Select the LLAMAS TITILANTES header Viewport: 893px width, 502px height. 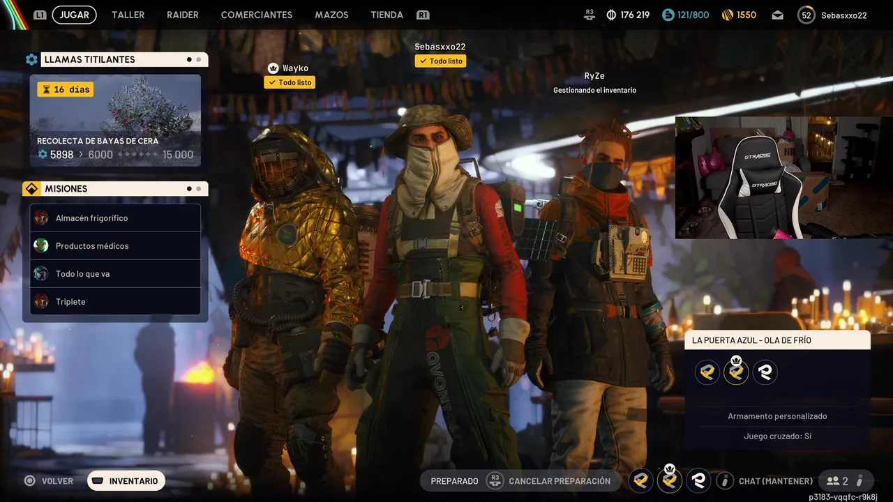124,59
